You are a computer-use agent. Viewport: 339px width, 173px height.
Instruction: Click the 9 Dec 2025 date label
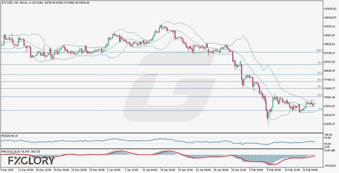[7, 170]
